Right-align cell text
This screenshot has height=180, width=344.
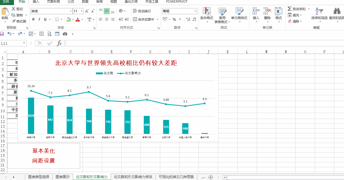(113, 19)
